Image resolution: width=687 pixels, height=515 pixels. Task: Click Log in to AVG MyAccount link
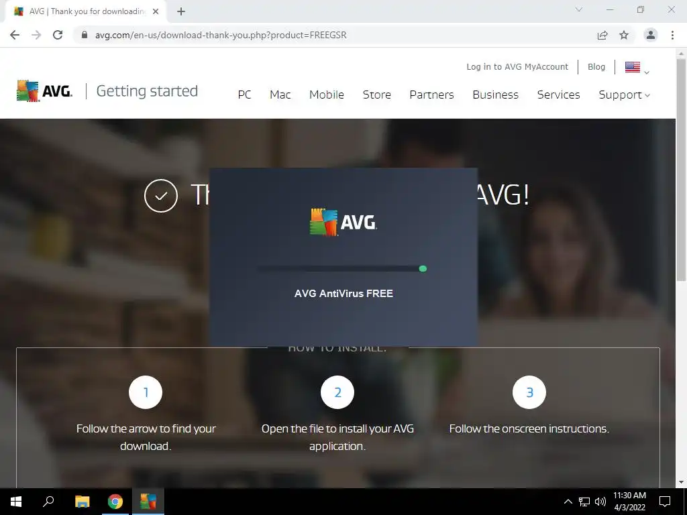[x=517, y=66]
